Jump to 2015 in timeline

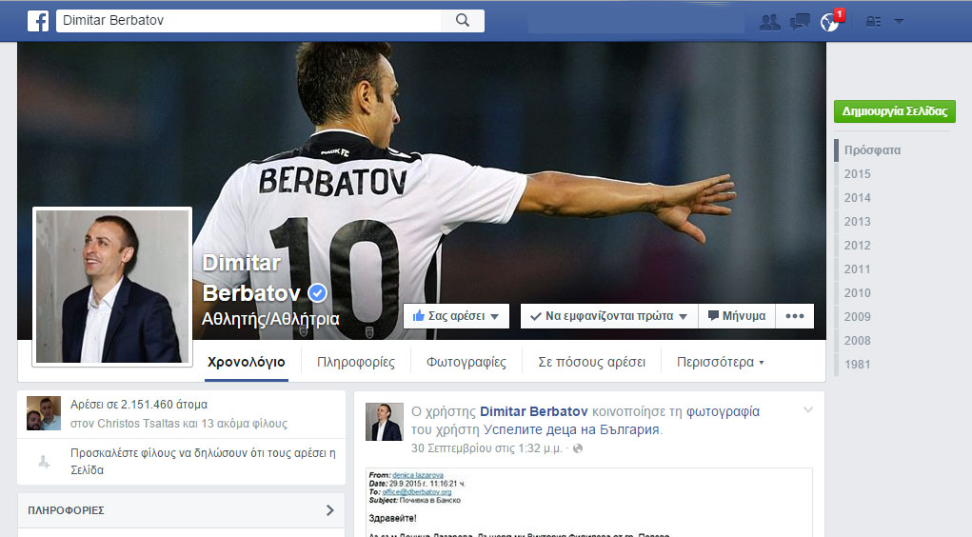tap(858, 173)
